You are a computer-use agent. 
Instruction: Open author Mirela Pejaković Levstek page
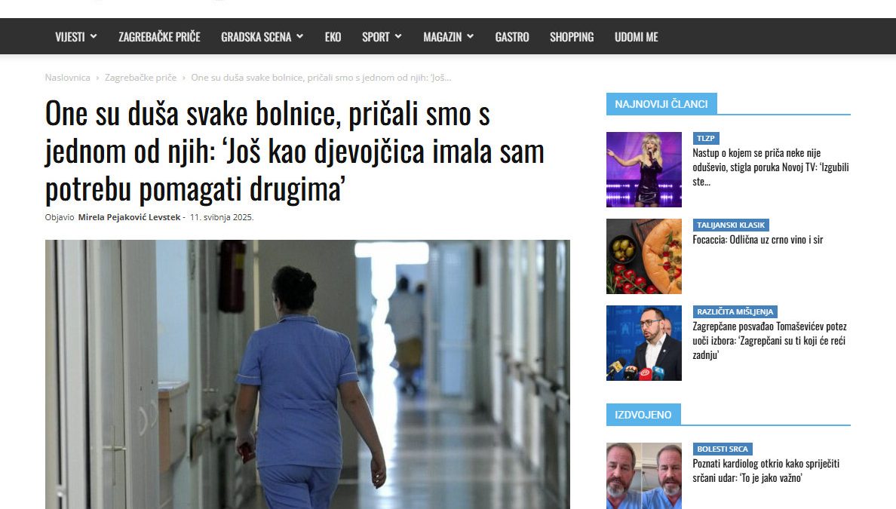click(129, 217)
